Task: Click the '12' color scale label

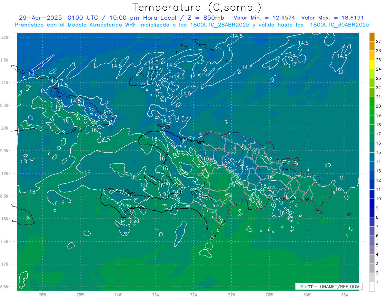Action: pyautogui.click(x=378, y=180)
